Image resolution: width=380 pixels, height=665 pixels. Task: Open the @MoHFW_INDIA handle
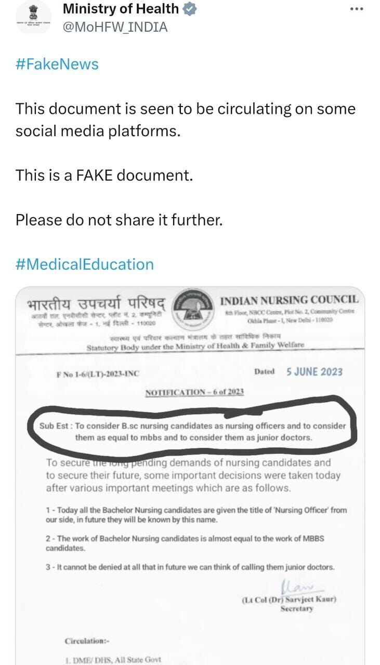[x=115, y=28]
